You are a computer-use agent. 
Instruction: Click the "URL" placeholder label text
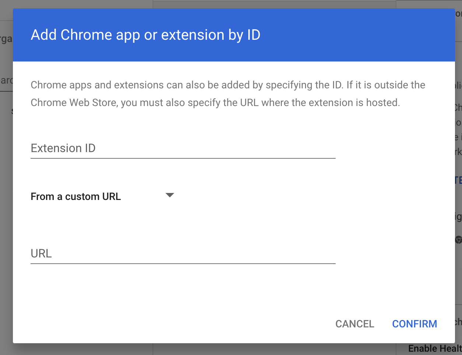[41, 254]
